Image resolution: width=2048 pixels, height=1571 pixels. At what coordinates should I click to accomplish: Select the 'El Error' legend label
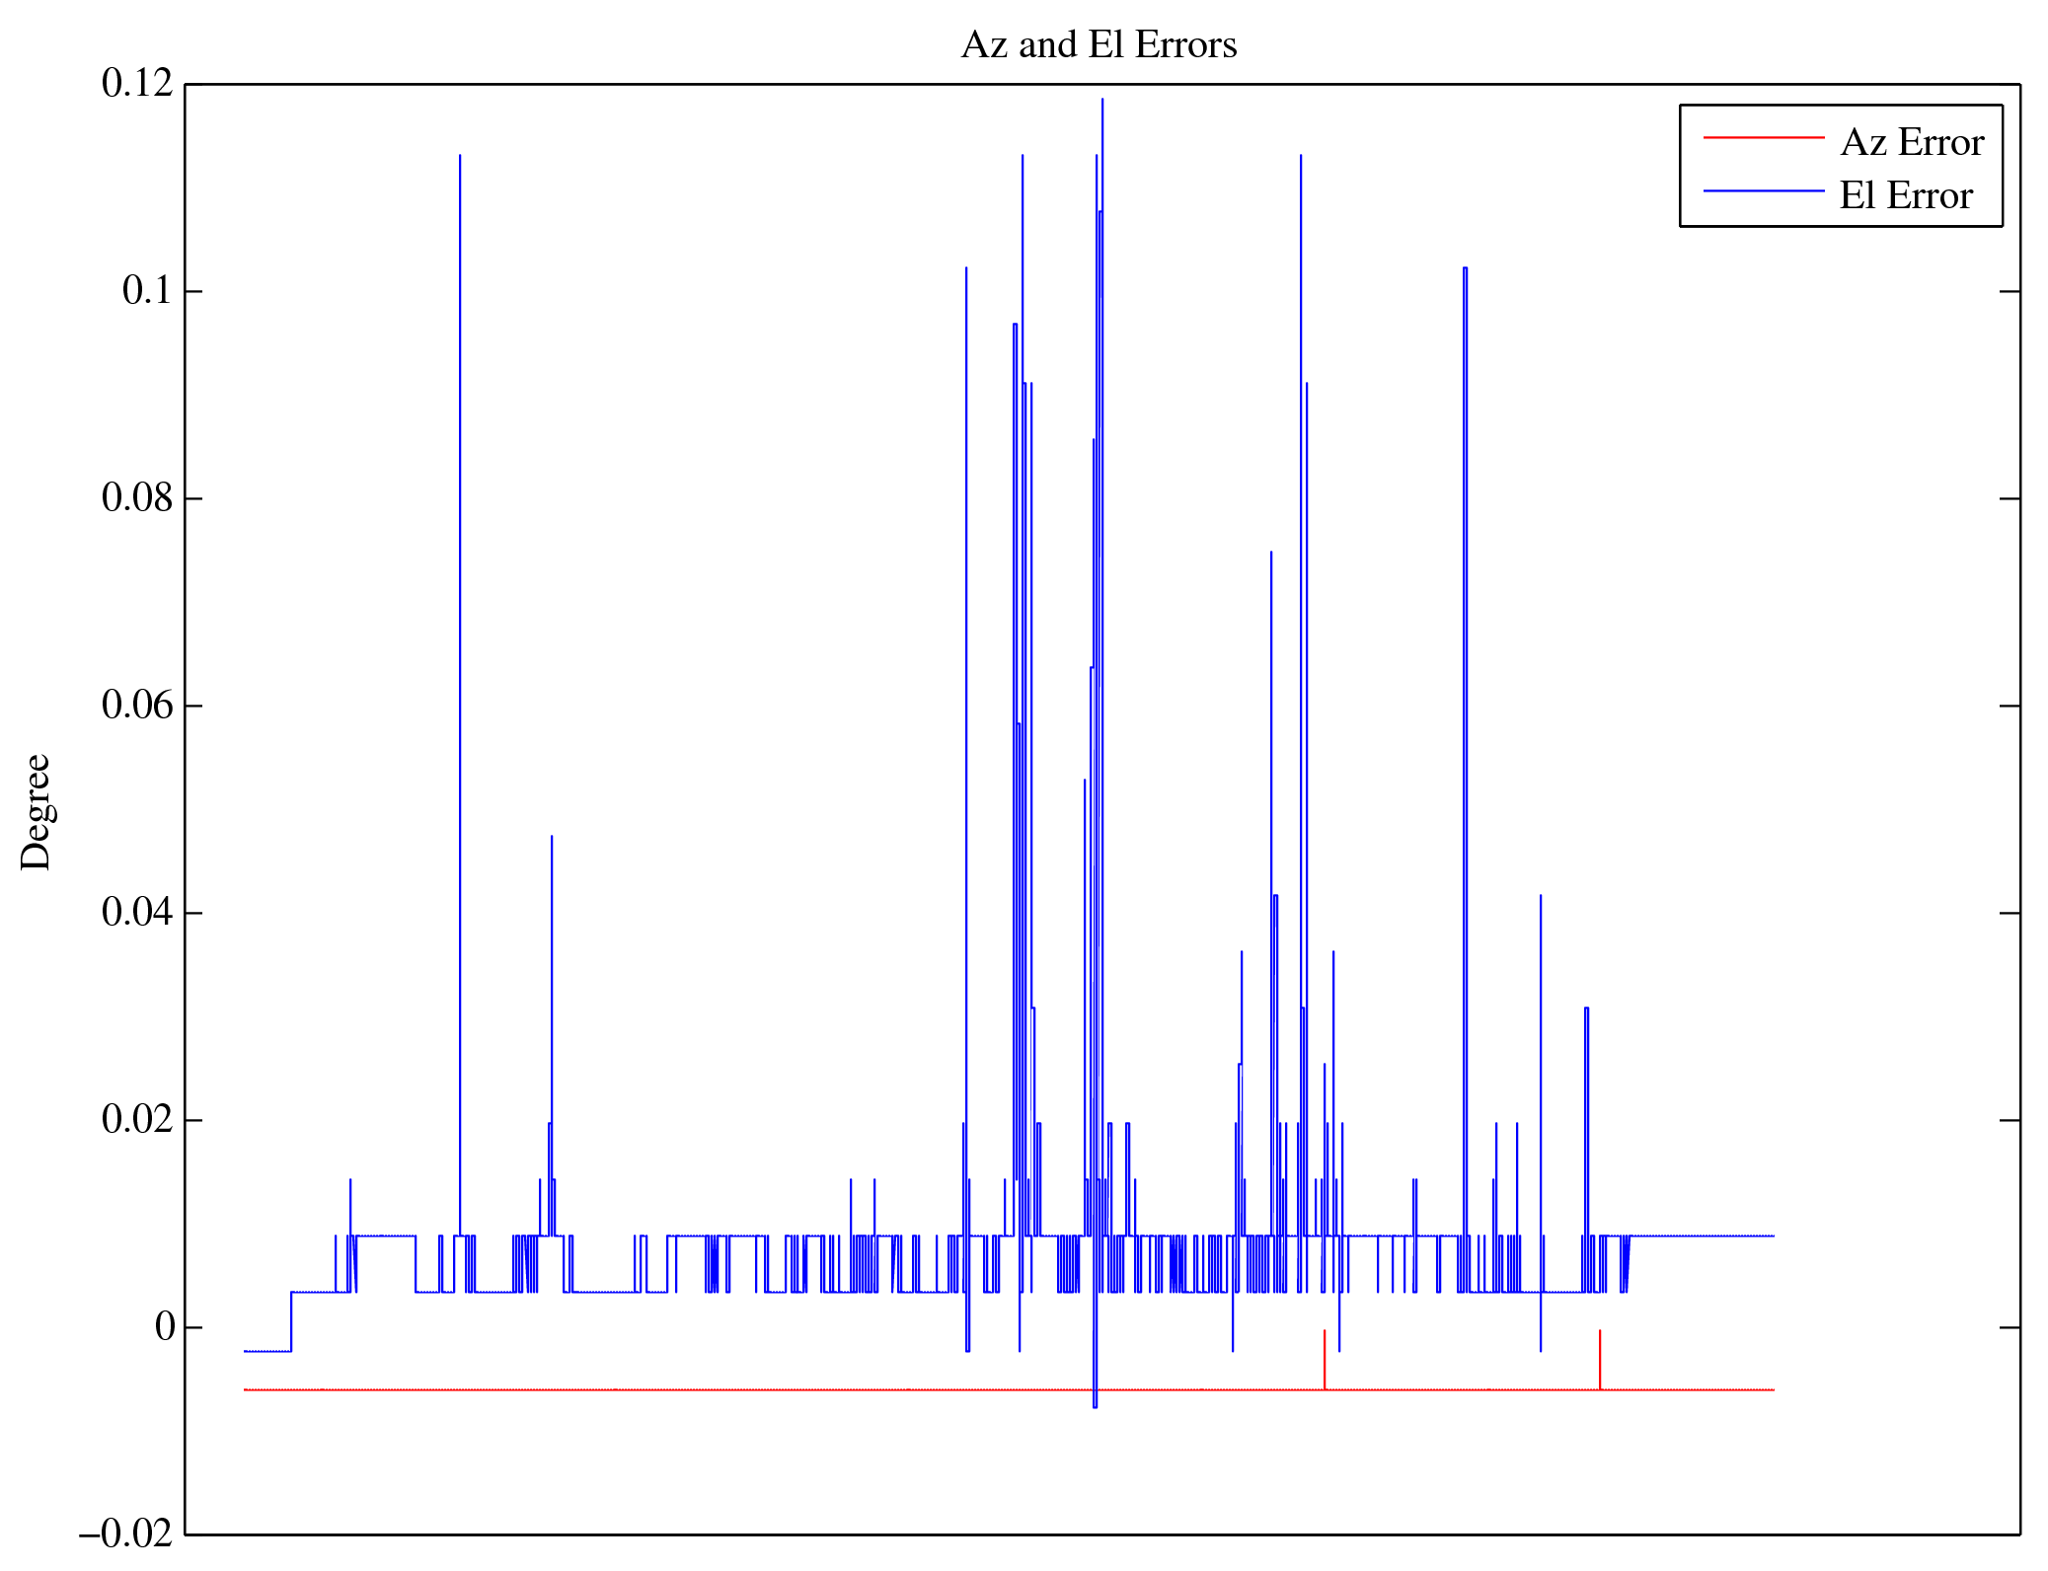pyautogui.click(x=1906, y=196)
